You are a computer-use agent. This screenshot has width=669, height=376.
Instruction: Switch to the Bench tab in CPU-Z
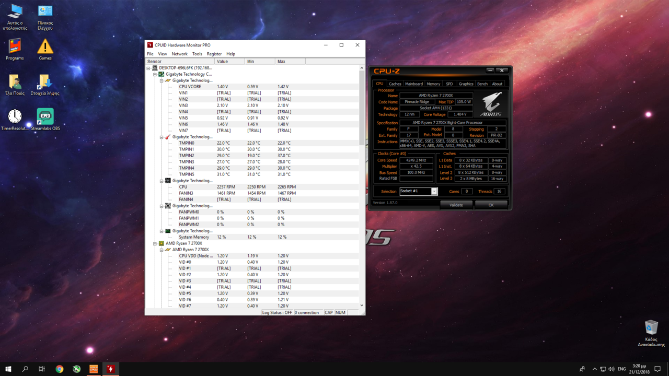[482, 84]
